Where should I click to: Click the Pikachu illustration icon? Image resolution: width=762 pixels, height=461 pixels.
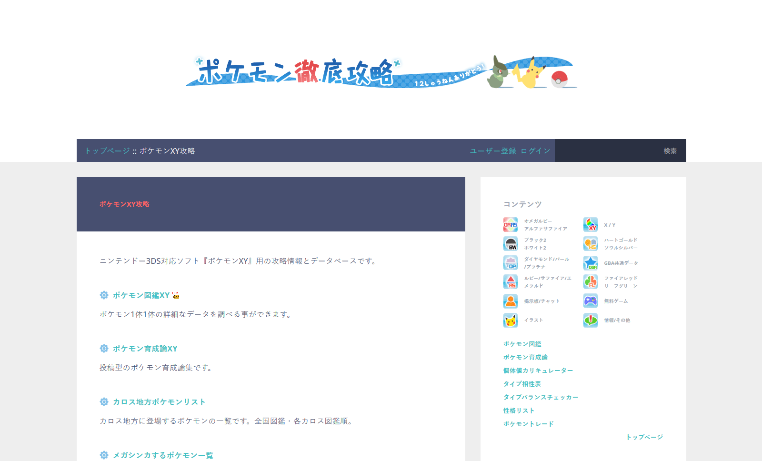(x=511, y=320)
